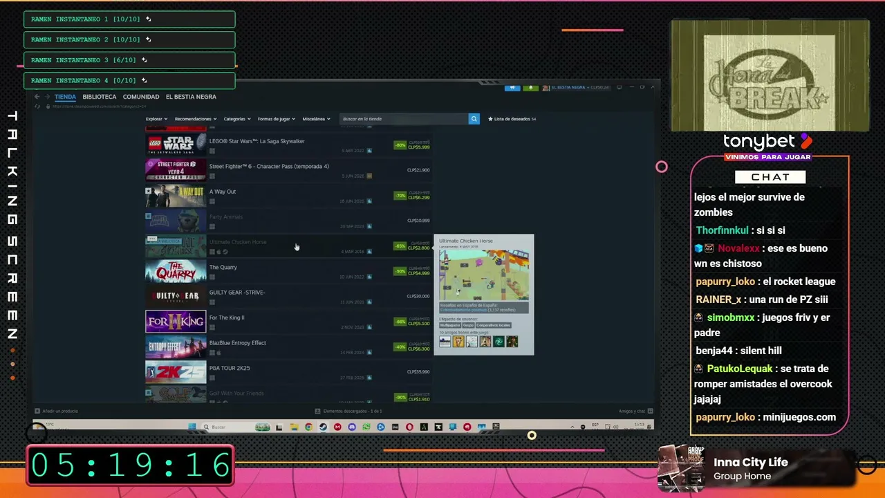This screenshot has height=498, width=885.
Task: Click the -80% discount on LEGO Star Wars
Action: click(400, 145)
